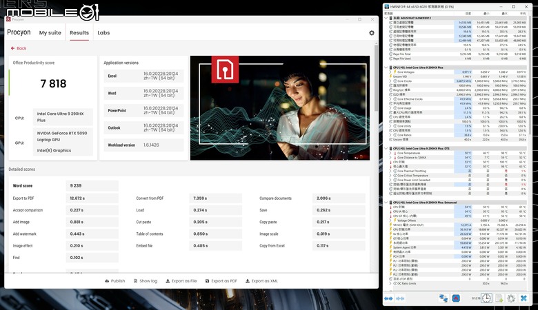Click the Show log button
Image resolution: width=538 pixels, height=310 pixels.
pyautogui.click(x=146, y=281)
